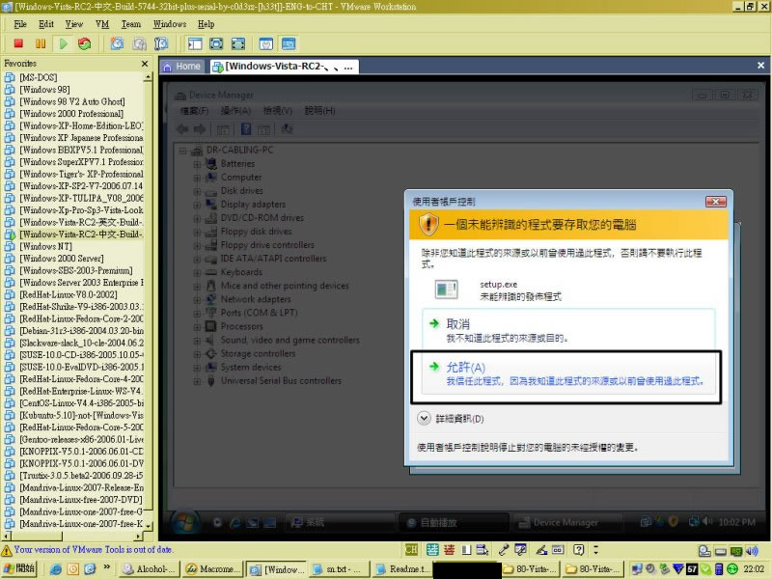This screenshot has width=772, height=579.
Task: Collapse DR-CABLING-PC root node
Action: 183,151
